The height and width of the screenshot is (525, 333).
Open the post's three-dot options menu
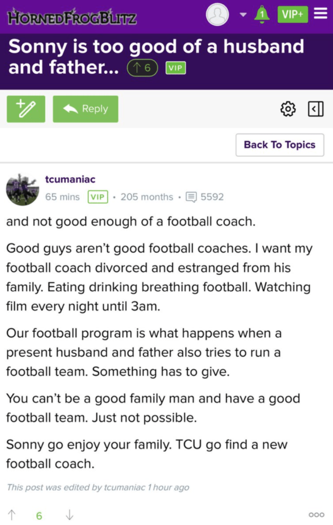click(317, 515)
